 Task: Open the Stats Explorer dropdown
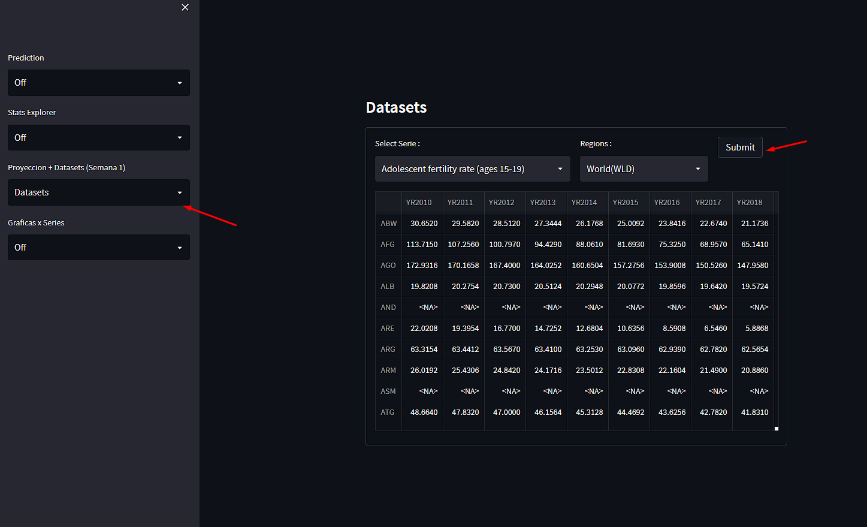click(x=98, y=137)
